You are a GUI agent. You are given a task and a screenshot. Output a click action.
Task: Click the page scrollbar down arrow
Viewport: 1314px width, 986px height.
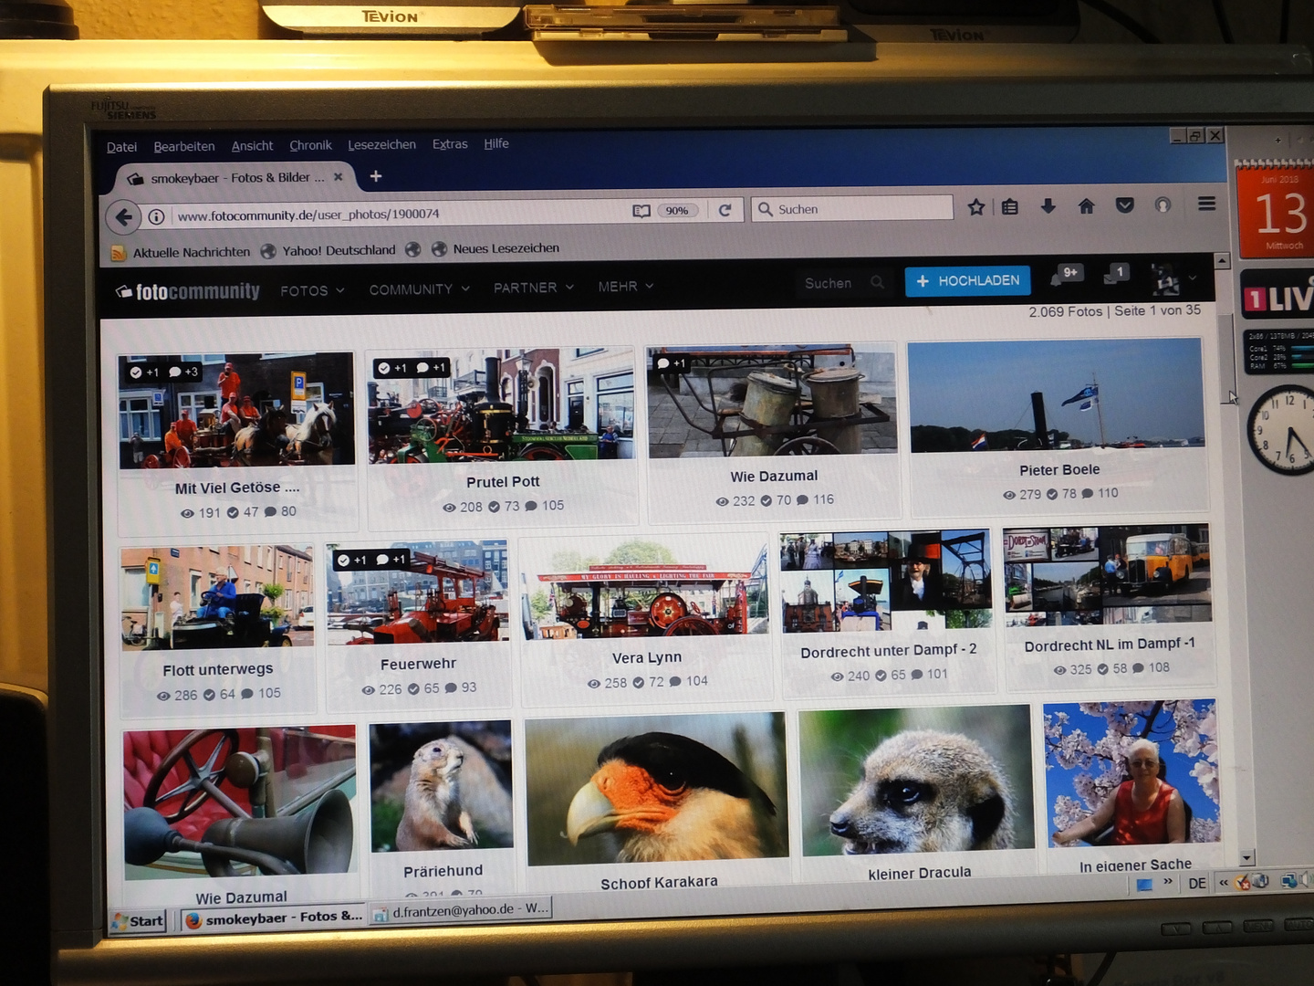(1246, 857)
